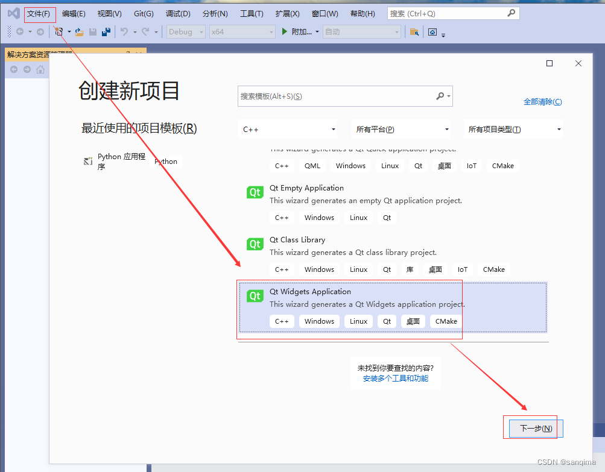Maximize the create new project dialog
Screen dimensions: 605x472
(x=550, y=63)
